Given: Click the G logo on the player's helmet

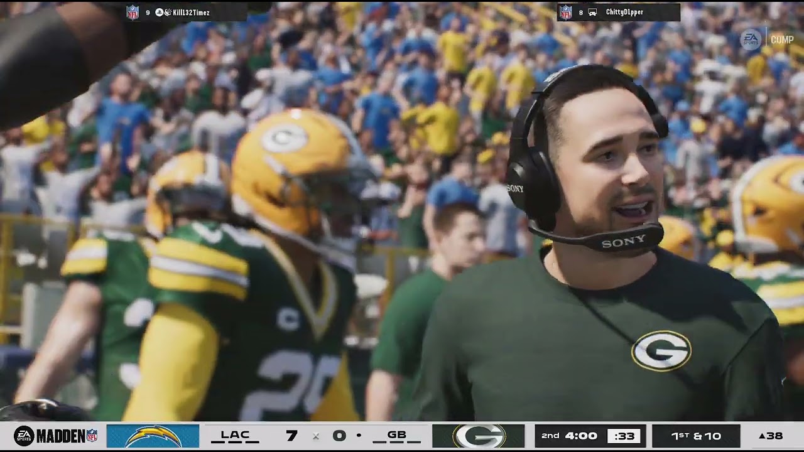Looking at the screenshot, I should (x=285, y=138).
